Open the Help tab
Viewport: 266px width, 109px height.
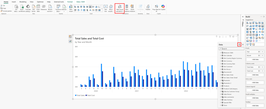tap(49, 2)
